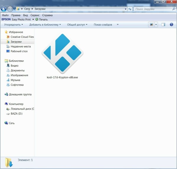This screenshot has width=177, height=169.
Task: Show more toolbar commands chevron
Action: pyautogui.click(x=118, y=25)
